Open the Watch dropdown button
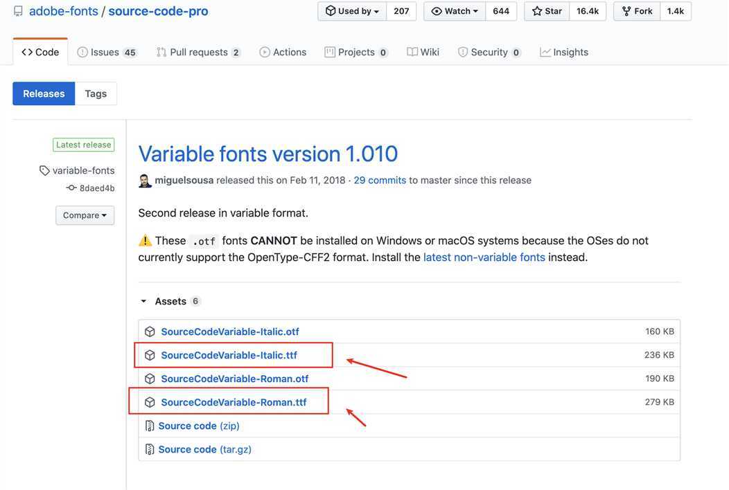729x490 pixels. coord(454,11)
